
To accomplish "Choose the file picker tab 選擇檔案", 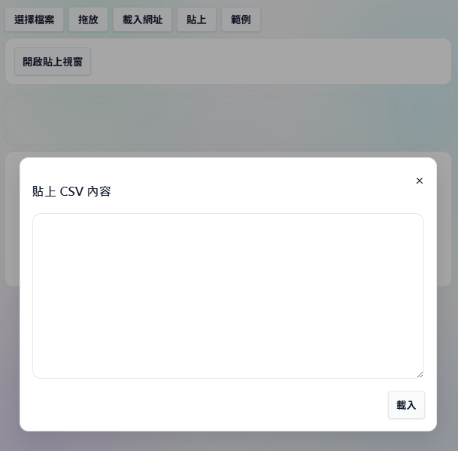I will tap(34, 20).
